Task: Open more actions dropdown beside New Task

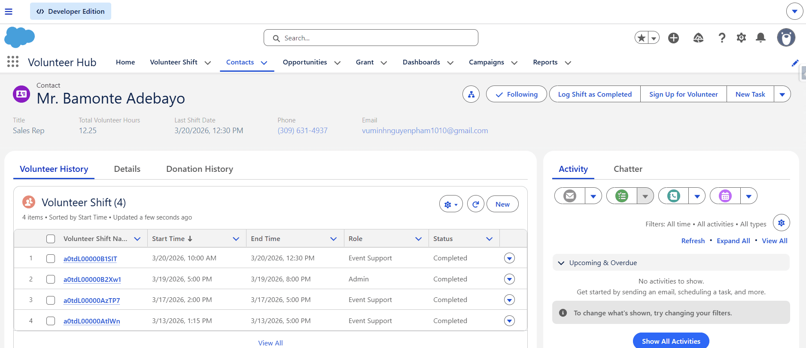Action: 782,94
